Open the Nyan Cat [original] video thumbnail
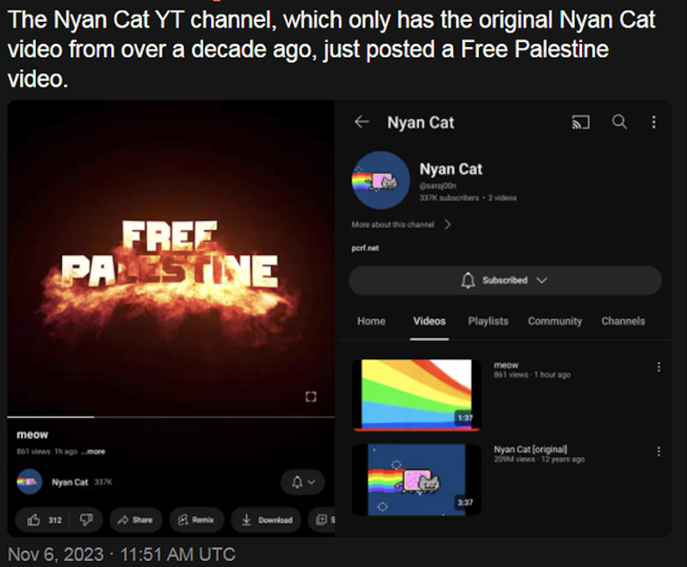 [x=416, y=479]
